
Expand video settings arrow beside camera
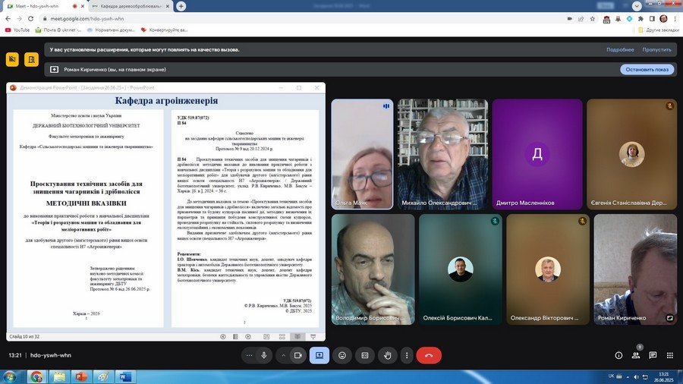click(284, 355)
